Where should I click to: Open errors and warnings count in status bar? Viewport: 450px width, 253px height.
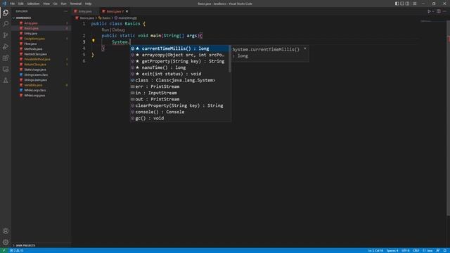[17, 250]
